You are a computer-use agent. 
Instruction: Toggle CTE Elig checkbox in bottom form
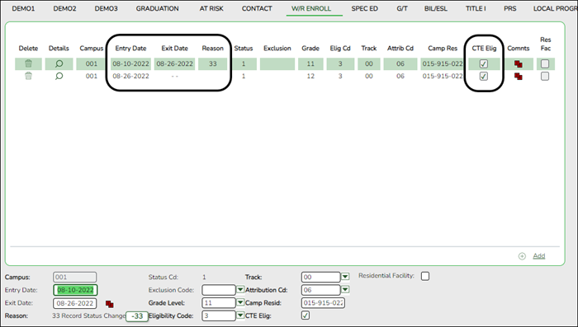[306, 315]
